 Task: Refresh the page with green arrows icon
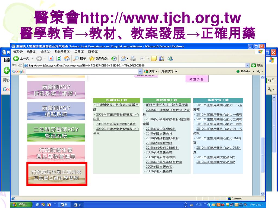[59, 58]
